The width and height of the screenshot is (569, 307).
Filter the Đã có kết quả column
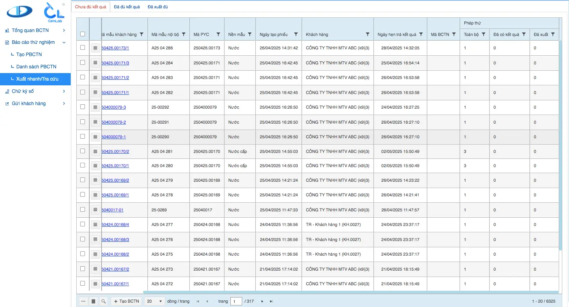click(x=524, y=34)
